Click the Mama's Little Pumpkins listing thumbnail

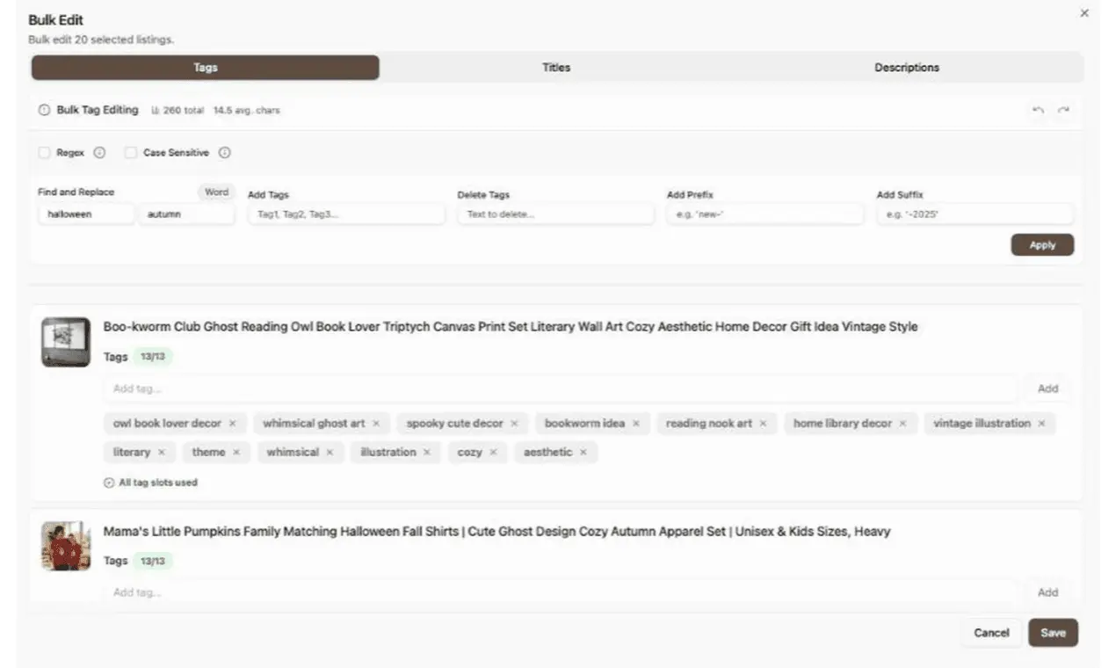[66, 546]
